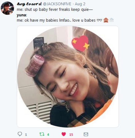Open the Aug 2 tweet timestamp

pyautogui.click(x=80, y=4)
